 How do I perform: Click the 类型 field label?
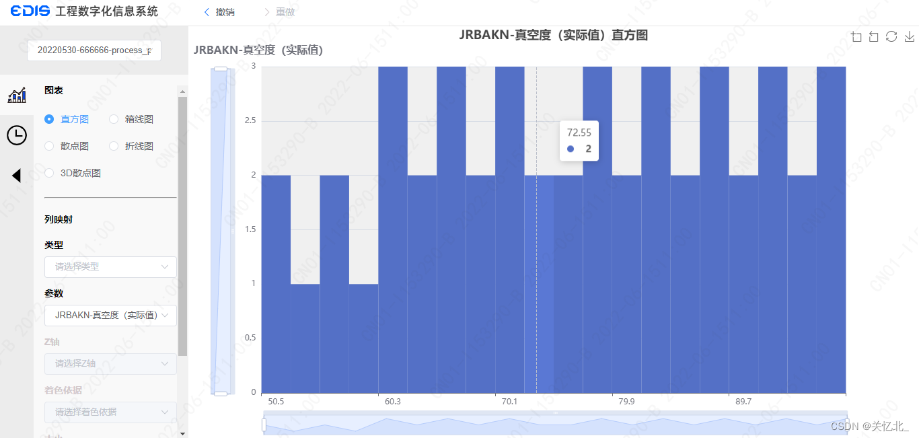pos(54,245)
